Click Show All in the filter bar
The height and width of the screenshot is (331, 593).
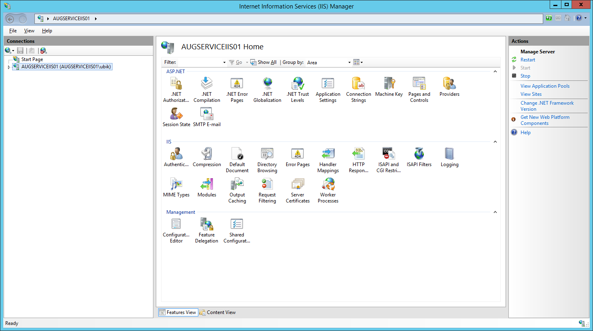[267, 62]
